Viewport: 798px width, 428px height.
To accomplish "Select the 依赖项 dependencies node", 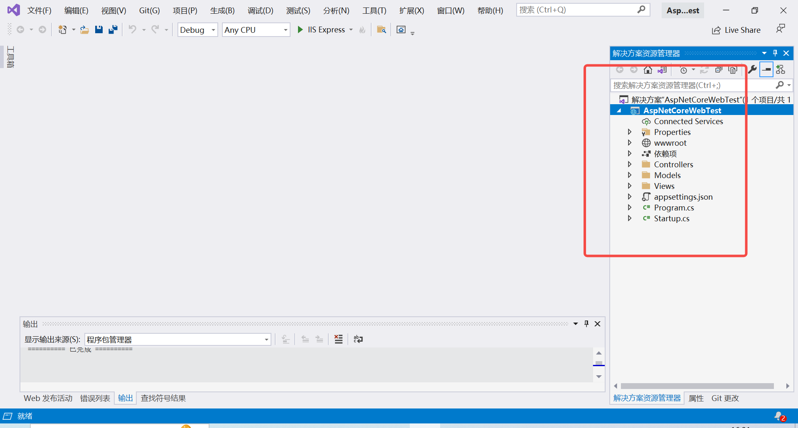I will (665, 154).
